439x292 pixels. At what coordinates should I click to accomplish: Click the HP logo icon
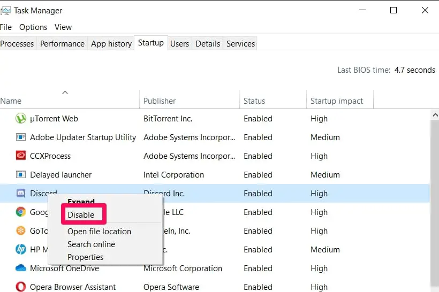click(x=21, y=249)
